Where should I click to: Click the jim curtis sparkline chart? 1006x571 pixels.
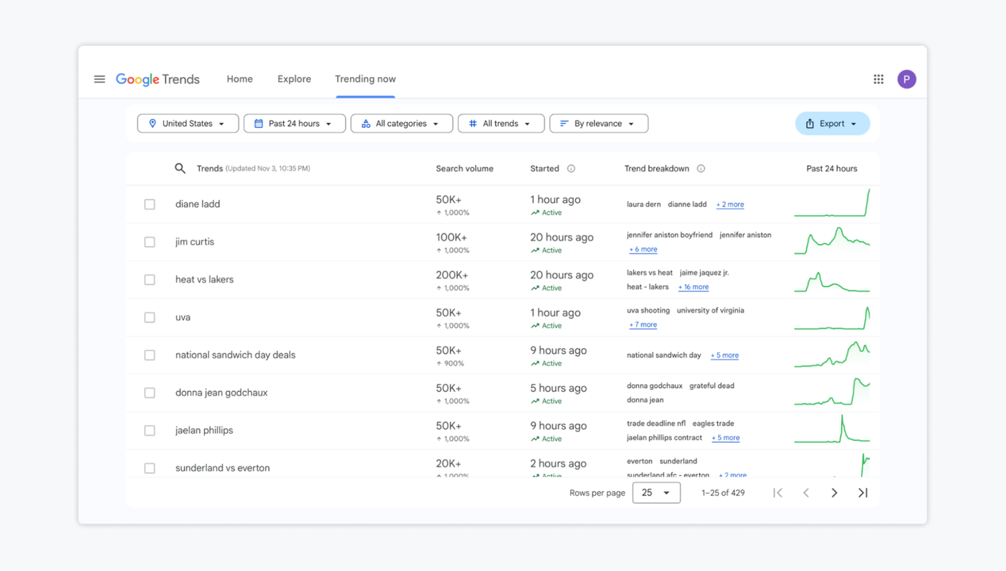(x=831, y=241)
